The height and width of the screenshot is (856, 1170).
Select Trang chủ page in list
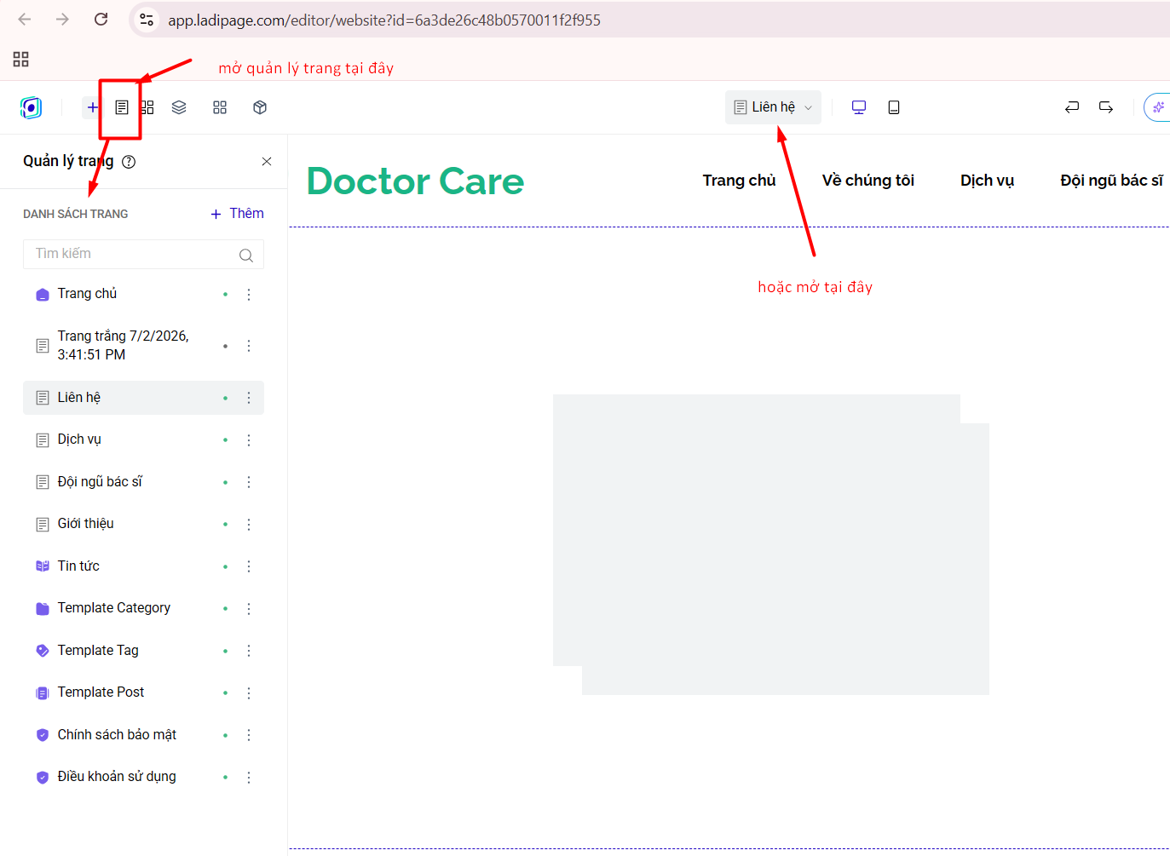[x=143, y=294]
